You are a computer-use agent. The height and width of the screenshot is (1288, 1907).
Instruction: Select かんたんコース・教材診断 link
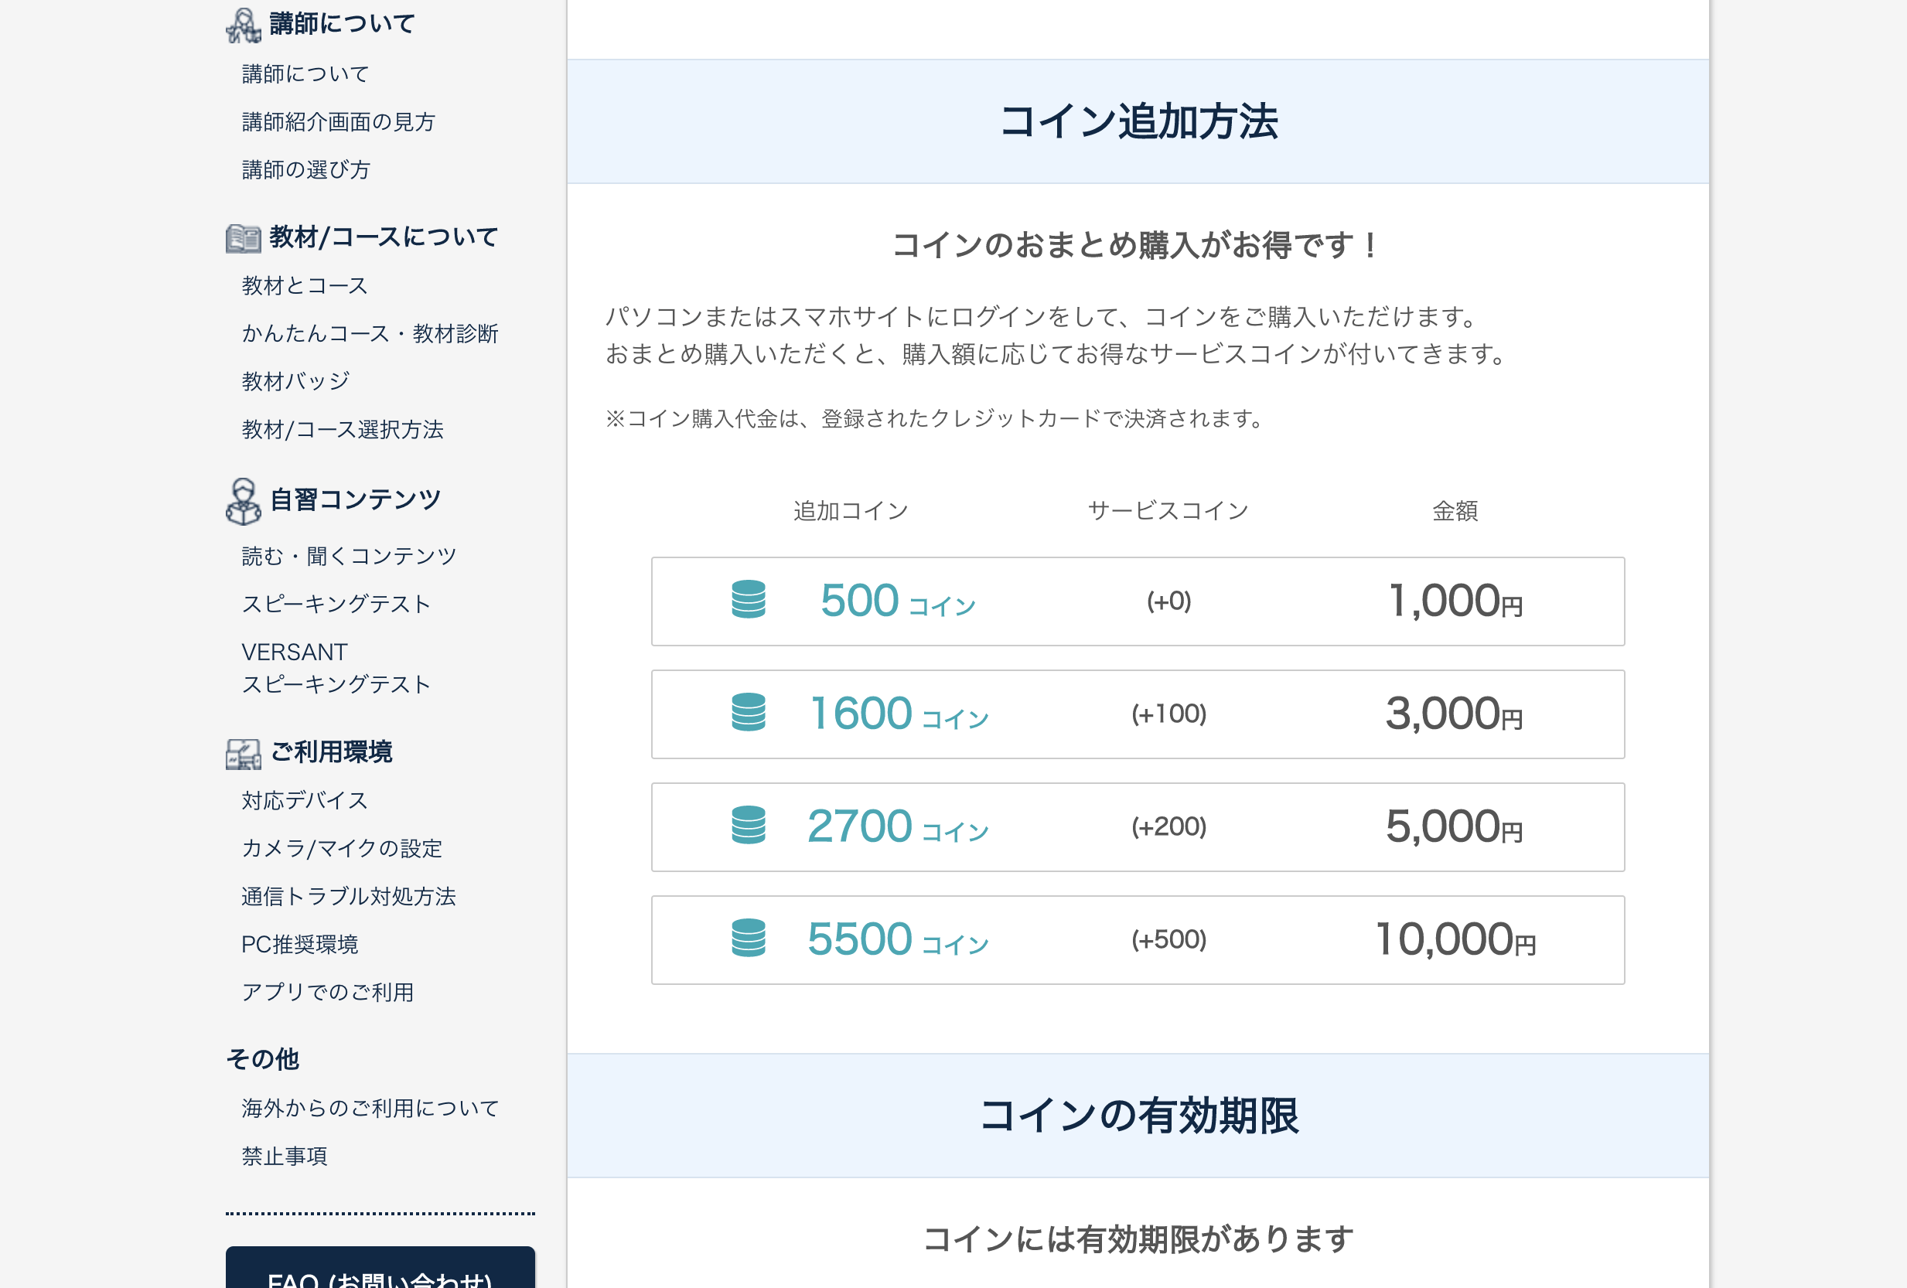[x=370, y=334]
